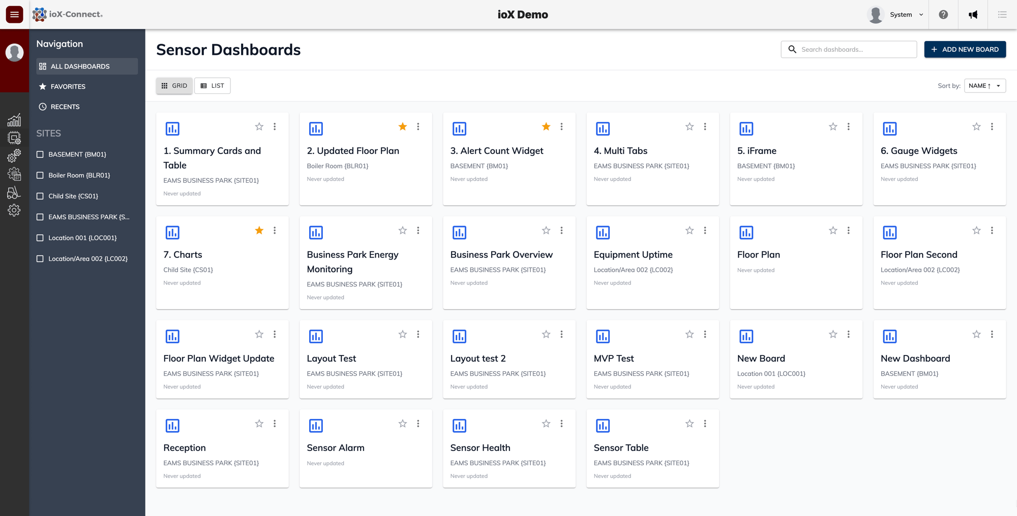Screen dimensions: 1017x516
Task: Click the ADD NEW BOARD button
Action: [965, 49]
